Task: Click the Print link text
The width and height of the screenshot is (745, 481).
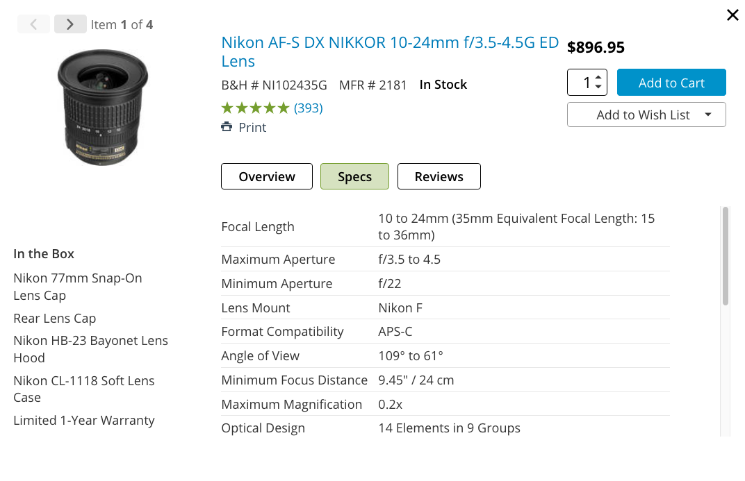Action: [x=252, y=128]
